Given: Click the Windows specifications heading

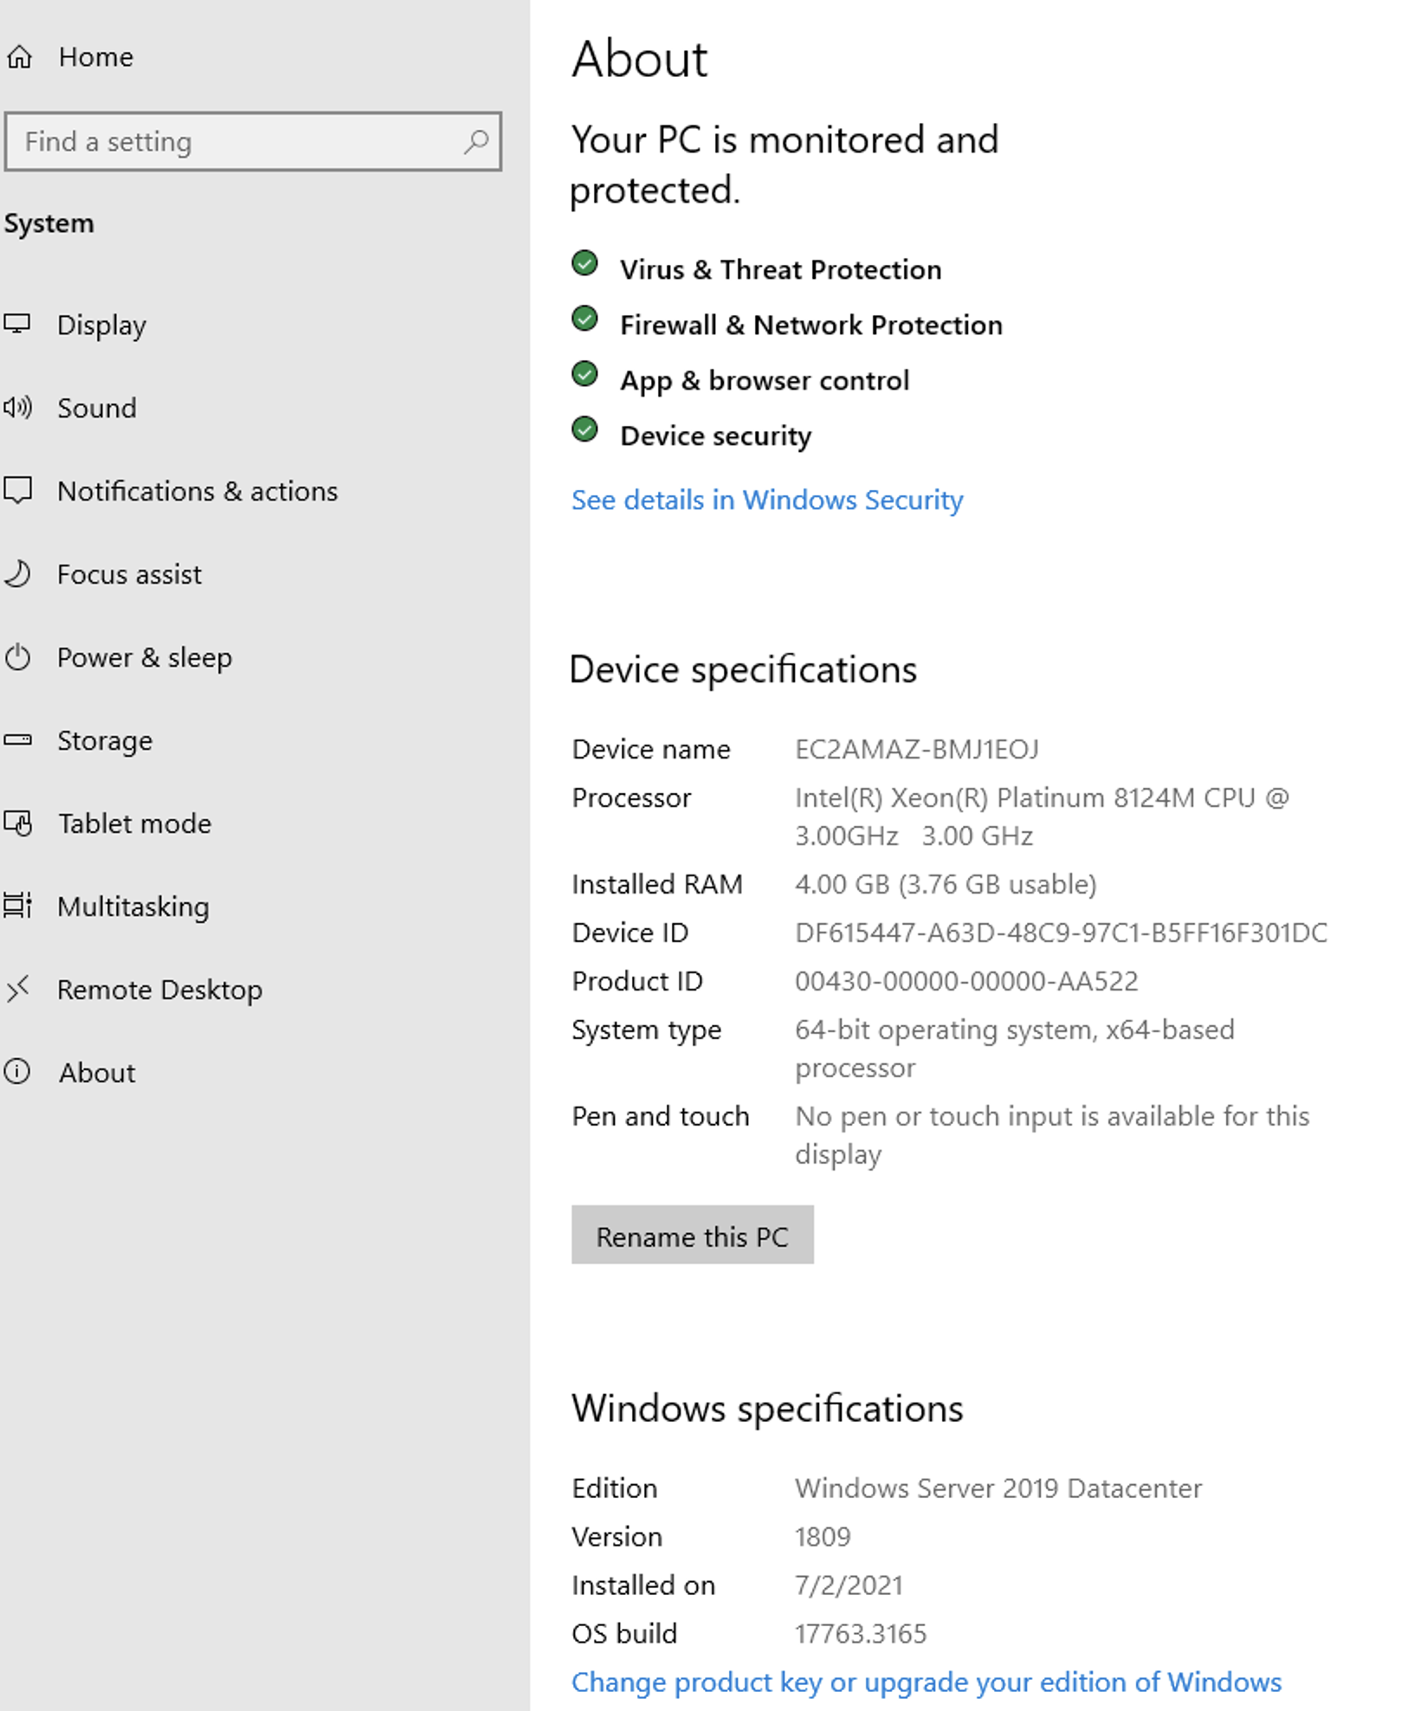Looking at the screenshot, I should pyautogui.click(x=767, y=1408).
